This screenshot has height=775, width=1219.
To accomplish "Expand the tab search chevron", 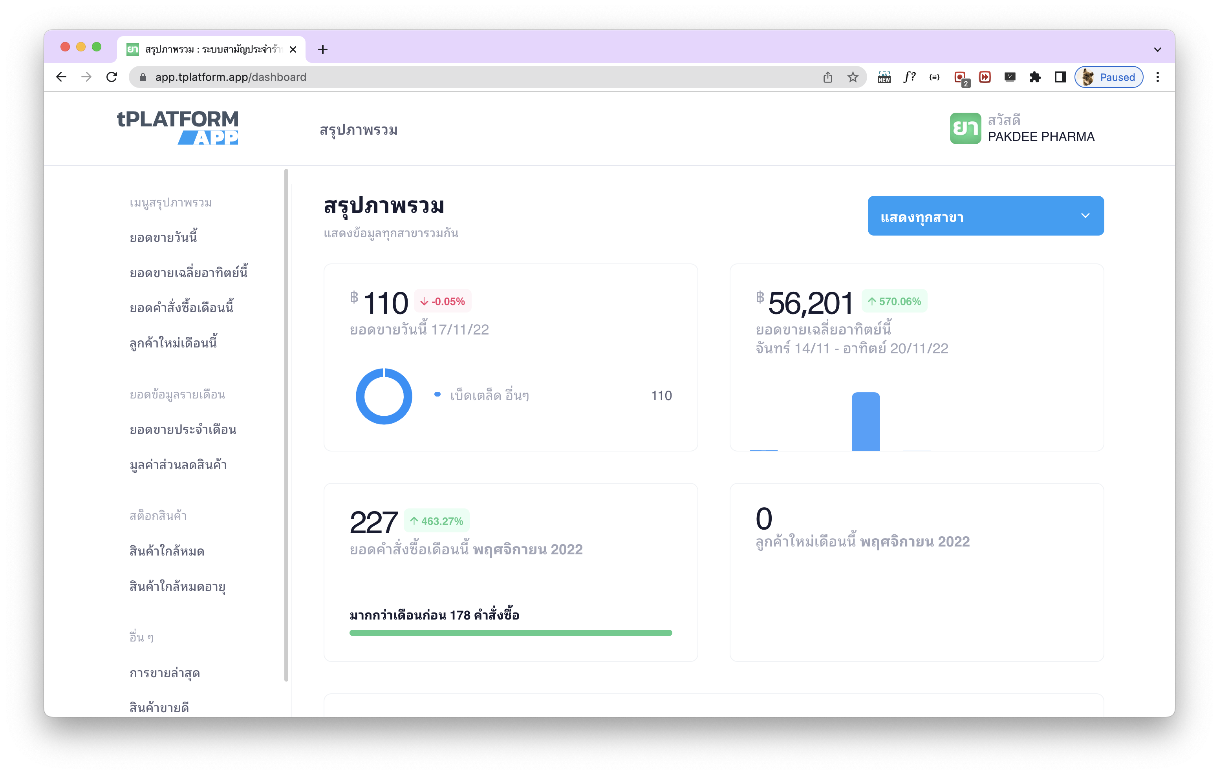I will tap(1157, 49).
